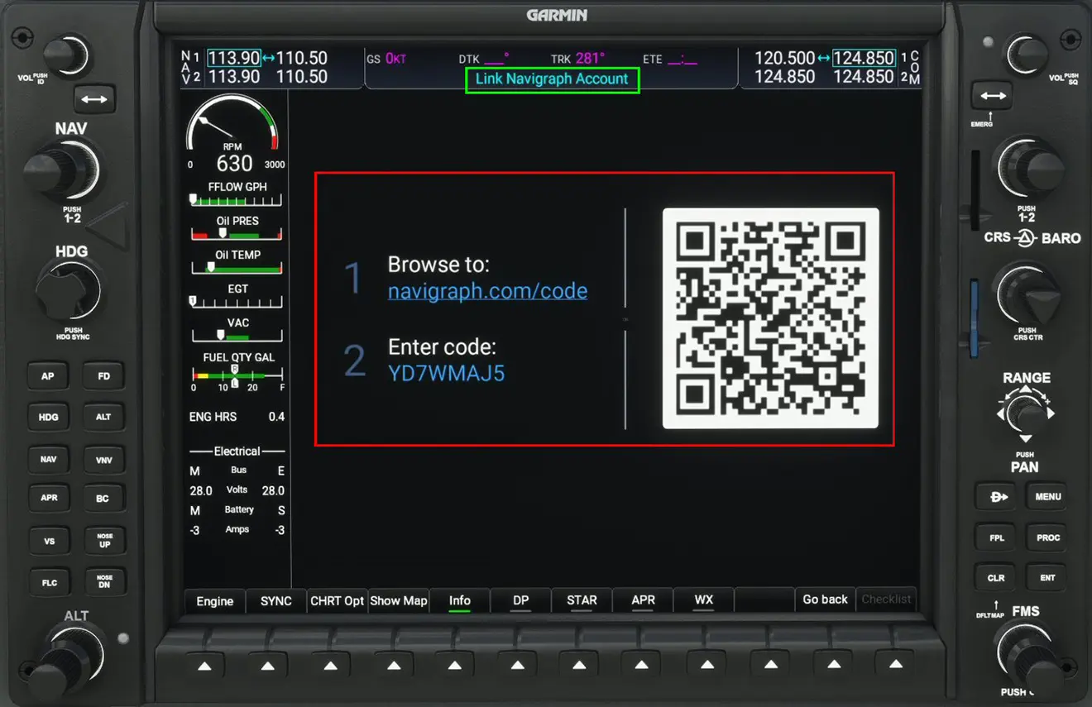Click the arrow key under the Engine softkey
This screenshot has height=707, width=1092.
pyautogui.click(x=205, y=666)
